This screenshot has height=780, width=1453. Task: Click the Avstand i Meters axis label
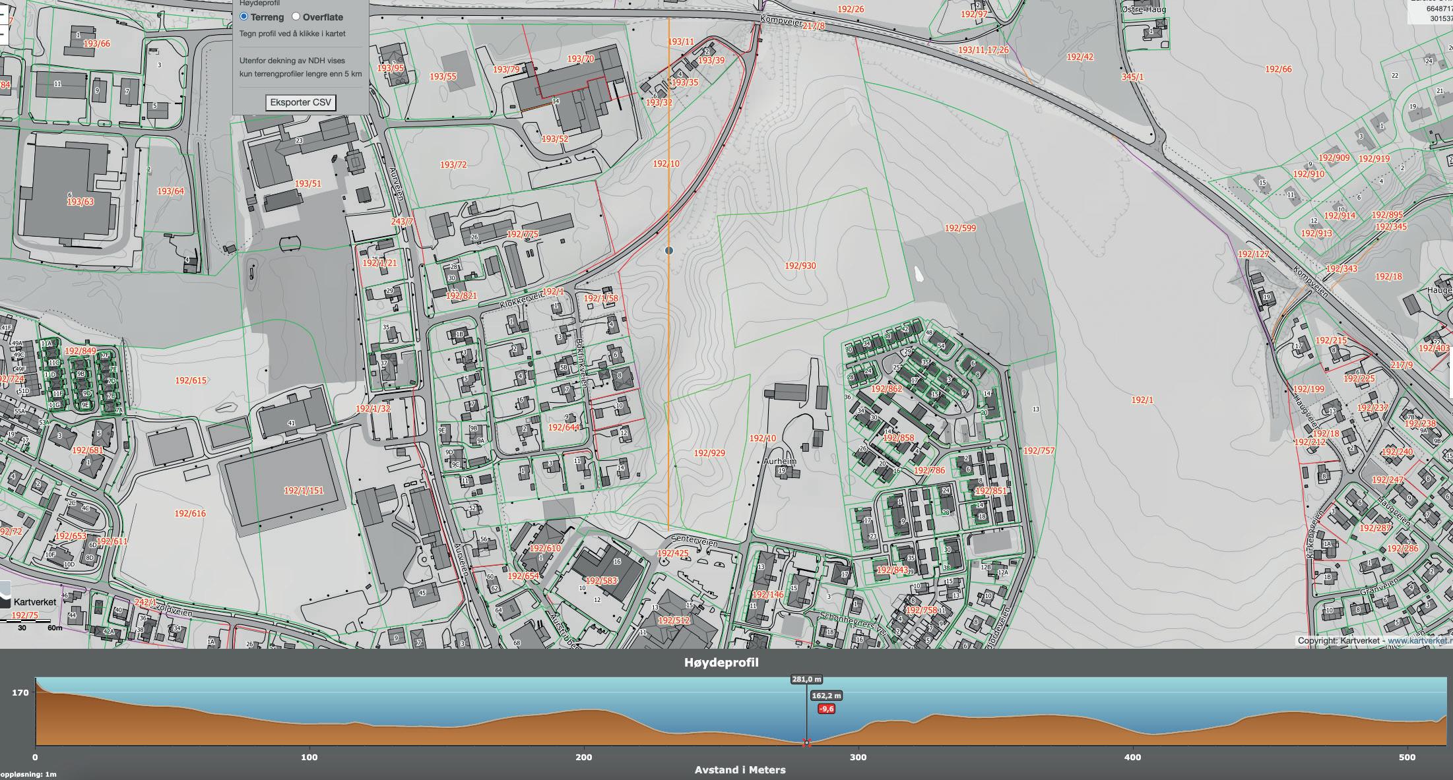[x=740, y=770]
